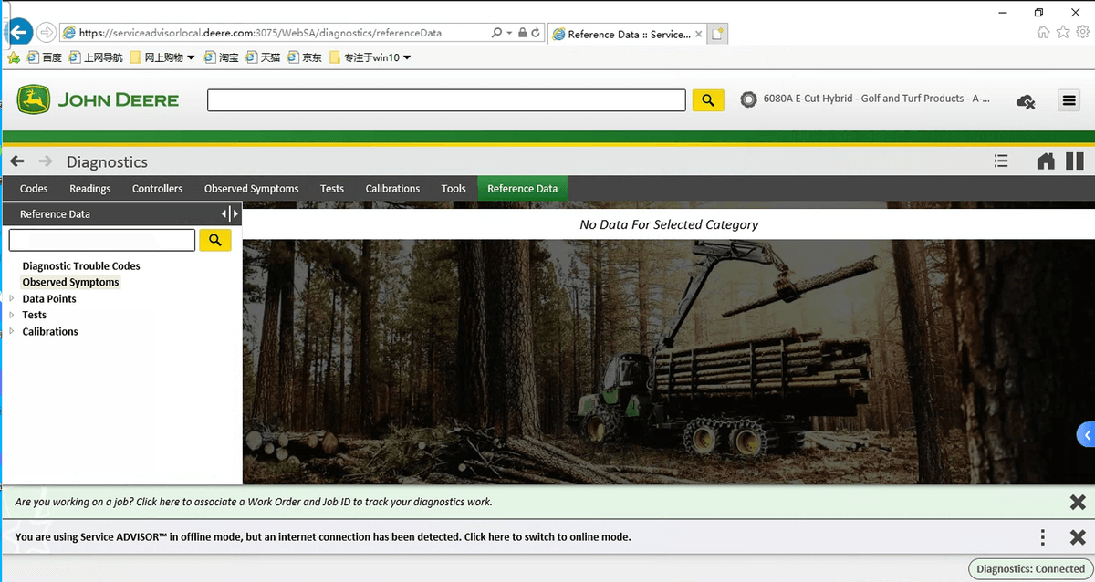Image resolution: width=1095 pixels, height=582 pixels.
Task: Click the Reference Data search input field
Action: [x=102, y=240]
